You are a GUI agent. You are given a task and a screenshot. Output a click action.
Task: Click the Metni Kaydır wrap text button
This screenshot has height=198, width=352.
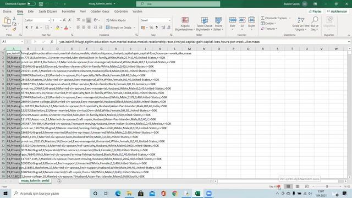click(116, 20)
